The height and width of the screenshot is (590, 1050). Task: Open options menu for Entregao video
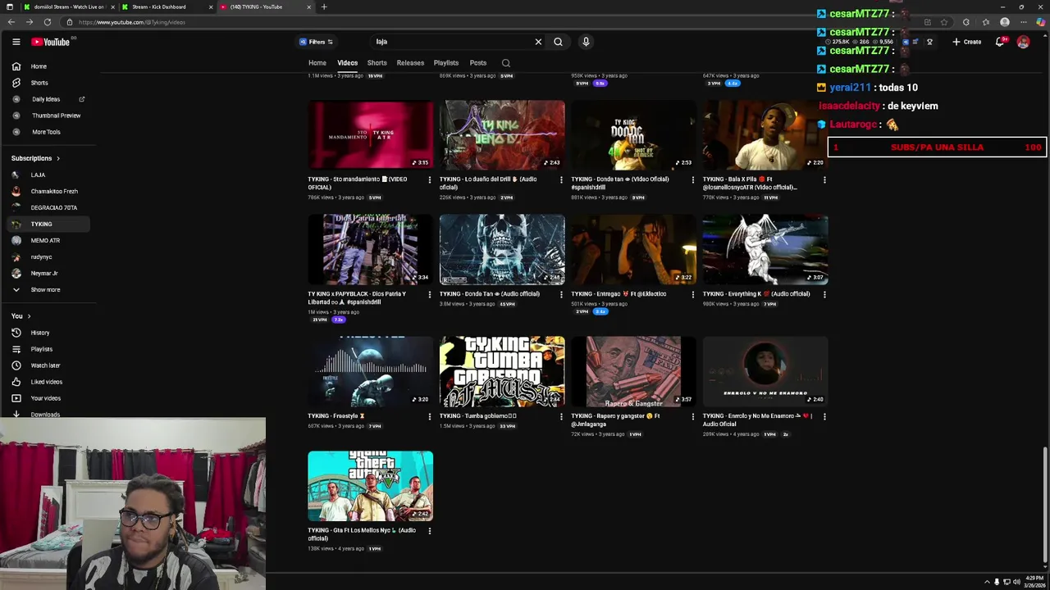pyautogui.click(x=692, y=295)
